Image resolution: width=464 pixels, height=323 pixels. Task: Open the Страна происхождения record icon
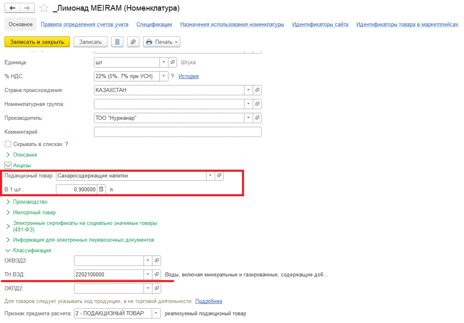257,90
